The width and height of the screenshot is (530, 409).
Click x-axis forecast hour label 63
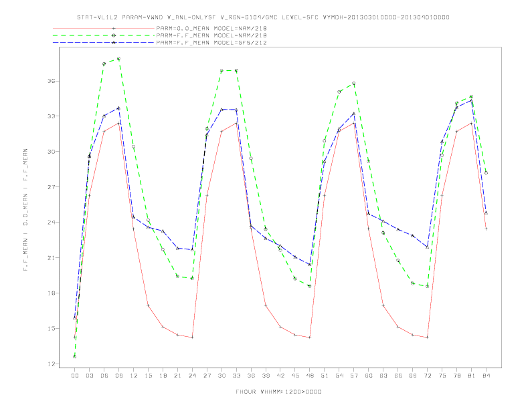pos(383,376)
